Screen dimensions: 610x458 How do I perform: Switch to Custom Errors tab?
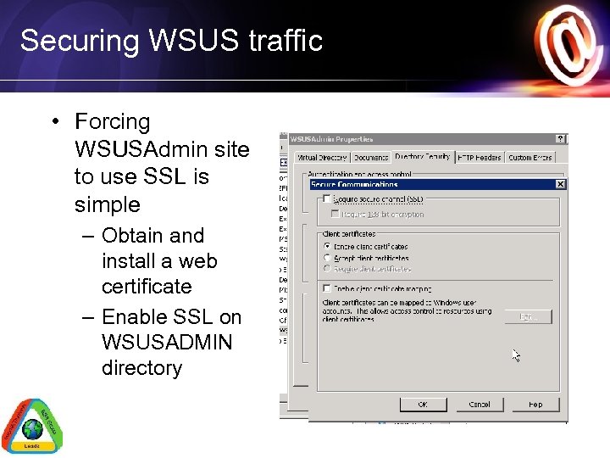[530, 158]
